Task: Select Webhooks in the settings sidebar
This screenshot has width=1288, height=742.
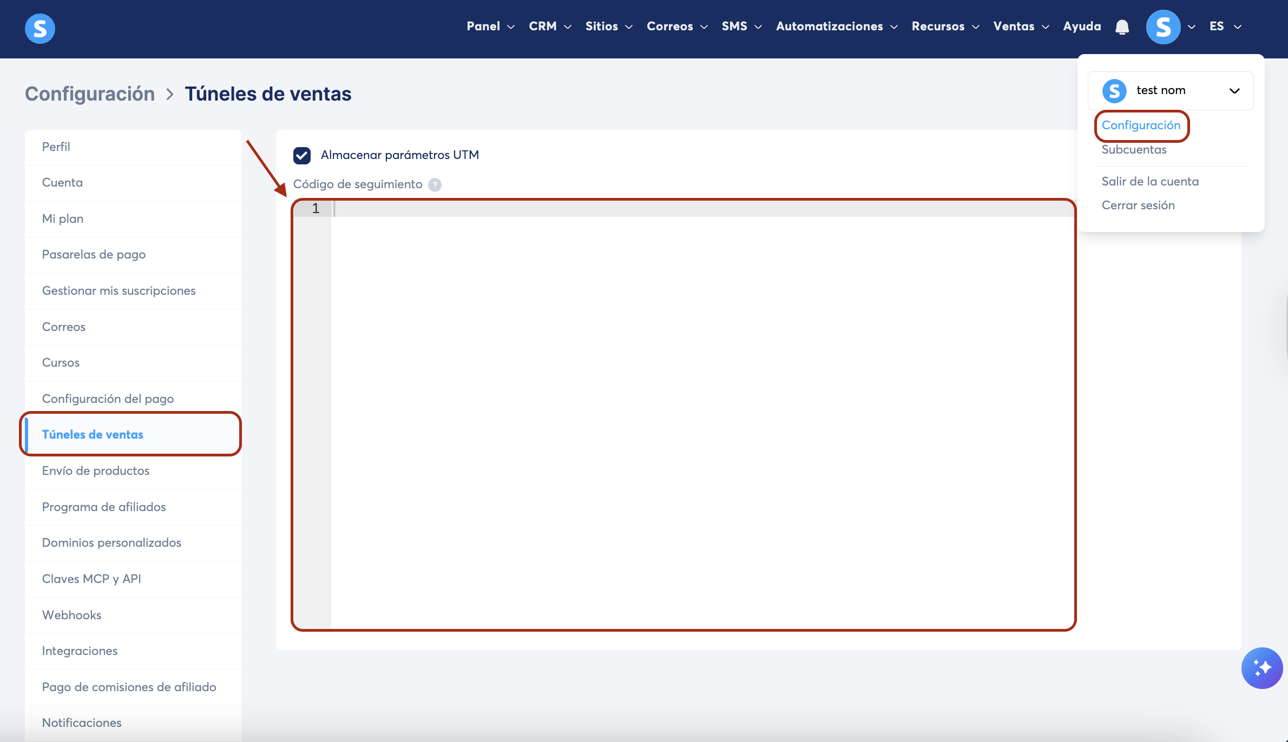Action: (x=72, y=615)
